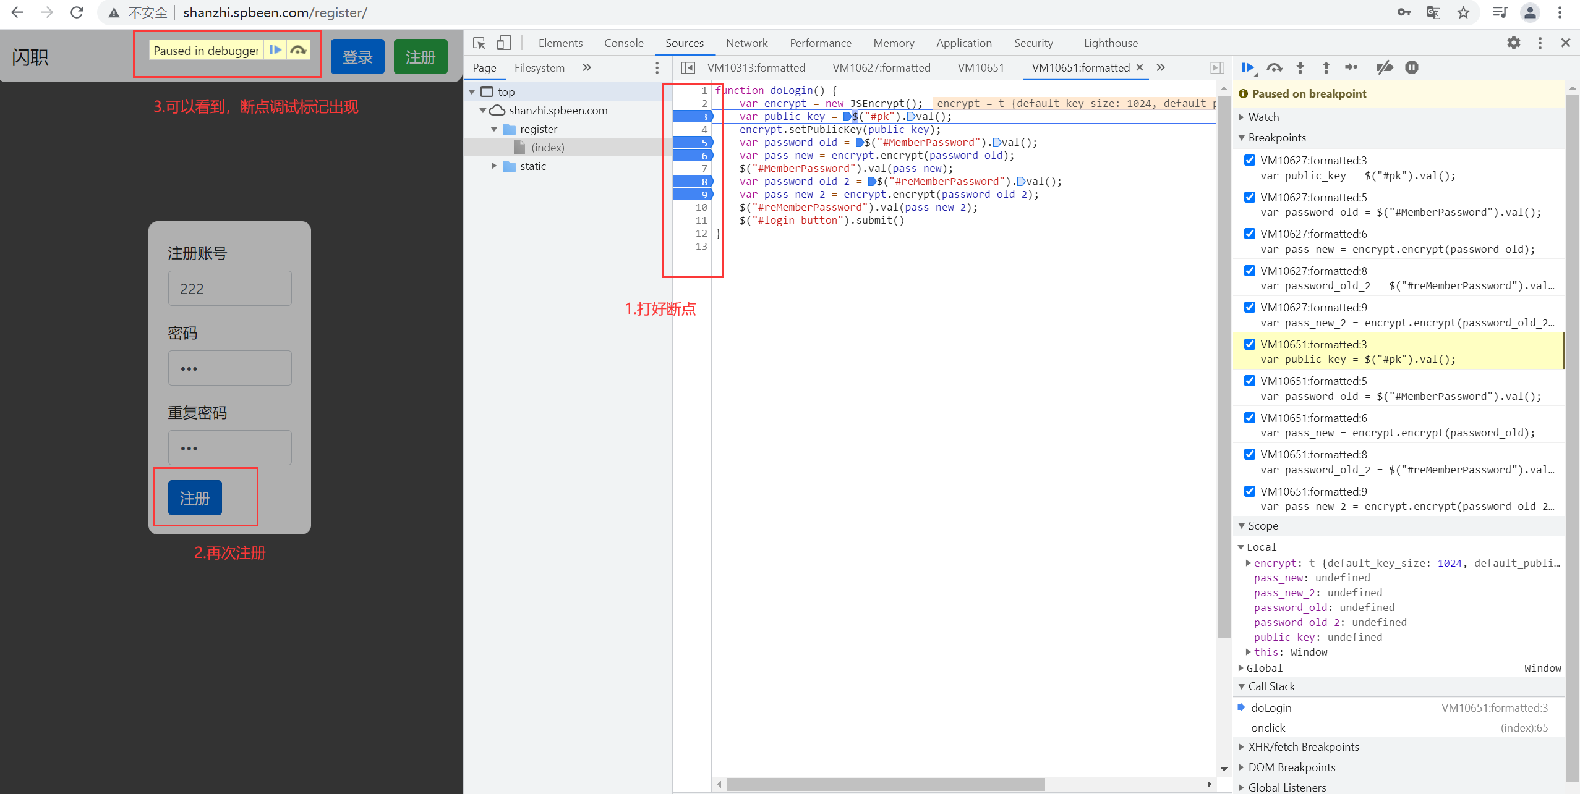Image resolution: width=1580 pixels, height=794 pixels.
Task: Click Step into next function call icon
Action: click(x=1300, y=68)
